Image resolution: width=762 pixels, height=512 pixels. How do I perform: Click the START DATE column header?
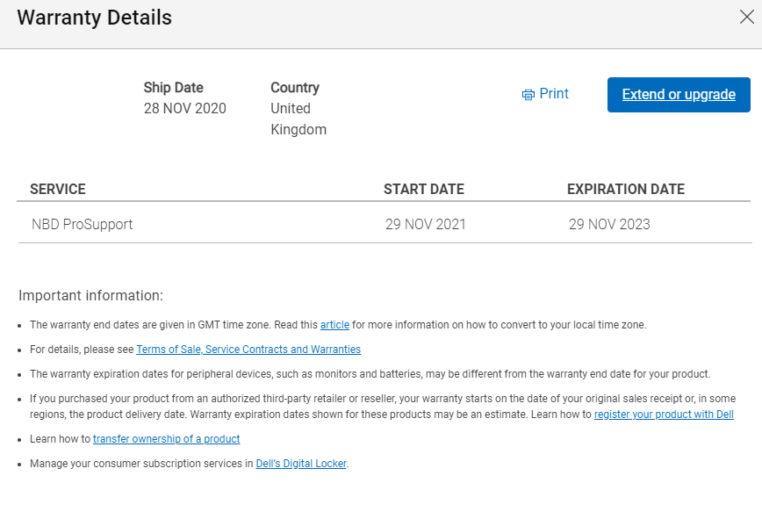(x=424, y=189)
